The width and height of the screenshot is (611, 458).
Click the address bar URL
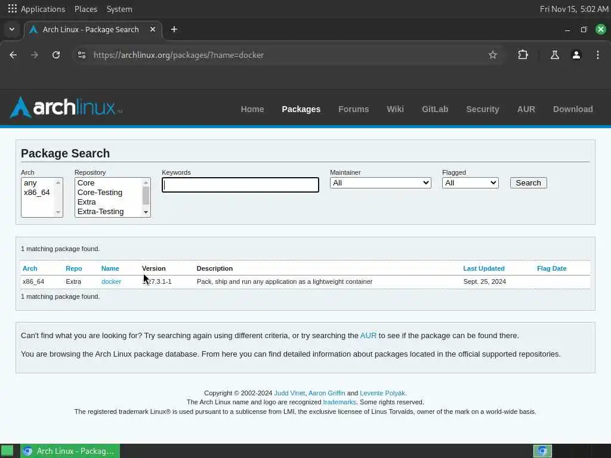click(x=178, y=55)
